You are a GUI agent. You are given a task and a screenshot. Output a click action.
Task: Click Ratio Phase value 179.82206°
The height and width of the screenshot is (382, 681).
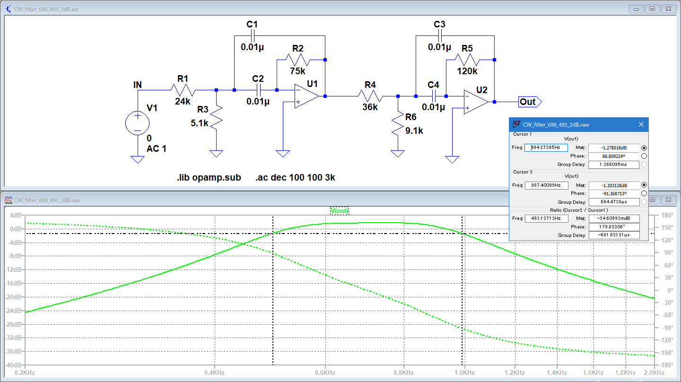[x=614, y=227]
